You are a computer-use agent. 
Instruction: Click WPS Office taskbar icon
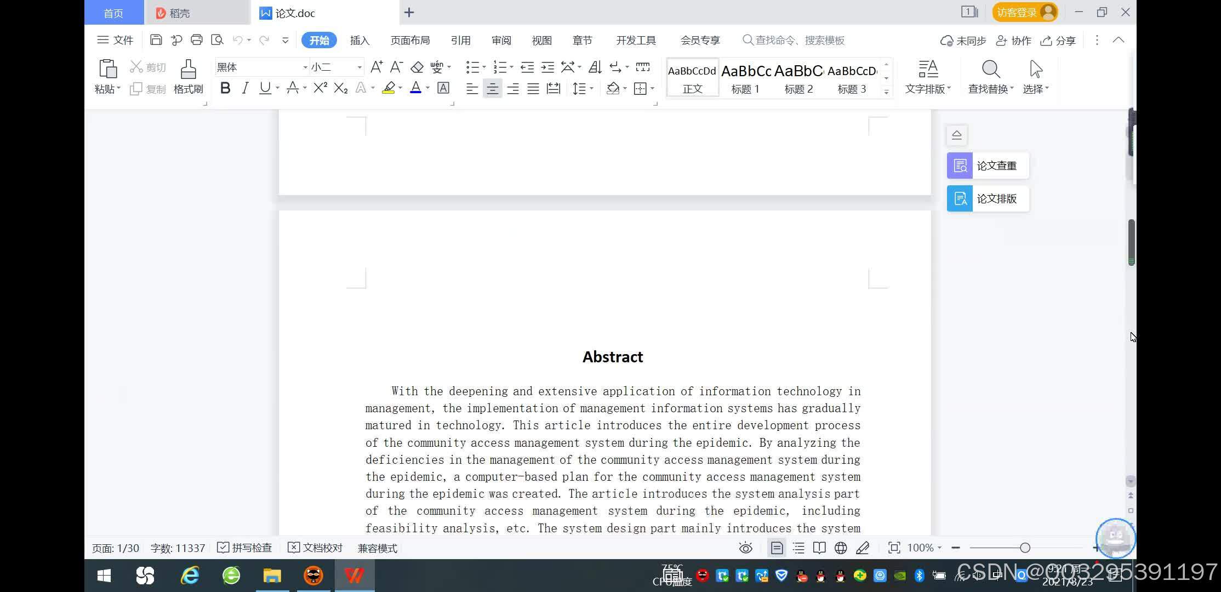[354, 576]
